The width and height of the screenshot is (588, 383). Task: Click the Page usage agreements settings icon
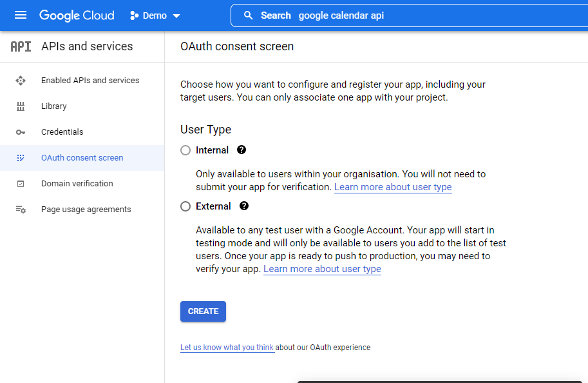coord(21,210)
